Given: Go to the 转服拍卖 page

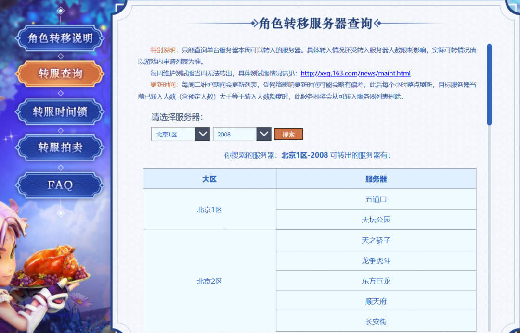Looking at the screenshot, I should click(59, 148).
